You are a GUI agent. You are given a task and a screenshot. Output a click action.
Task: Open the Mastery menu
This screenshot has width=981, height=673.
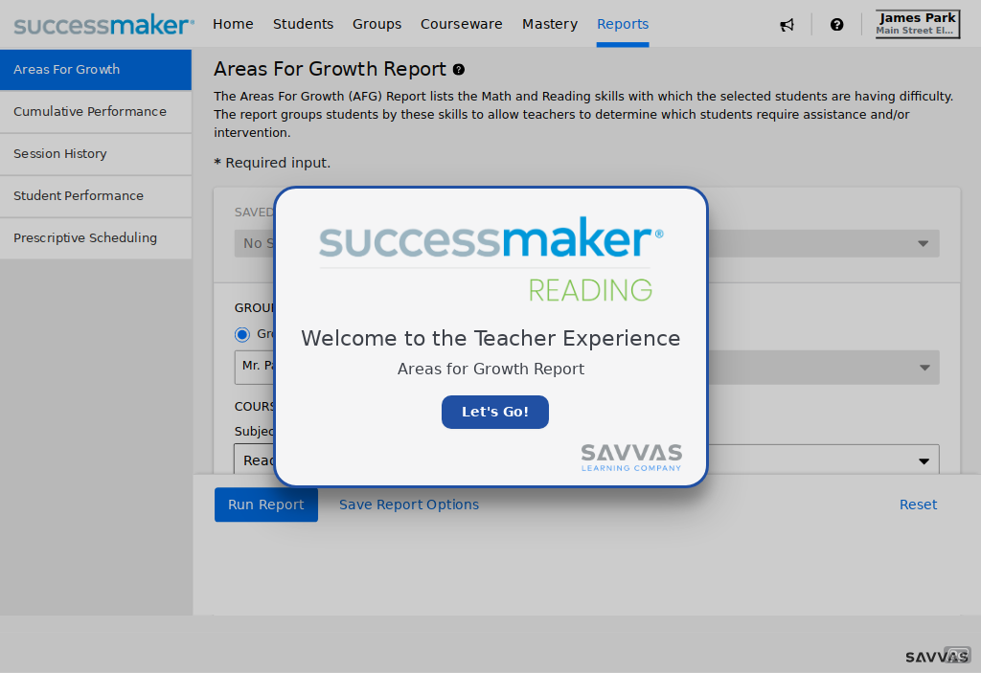(550, 24)
